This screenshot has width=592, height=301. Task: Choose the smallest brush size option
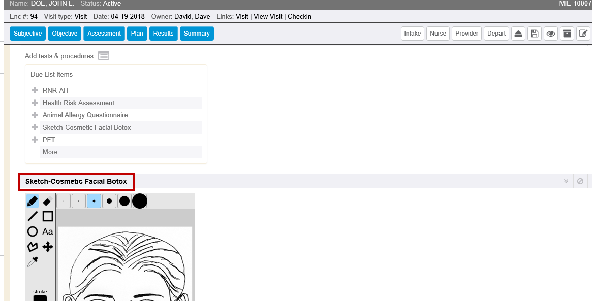(x=64, y=201)
